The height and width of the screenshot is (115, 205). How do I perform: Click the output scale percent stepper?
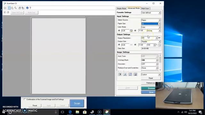point(154,45)
